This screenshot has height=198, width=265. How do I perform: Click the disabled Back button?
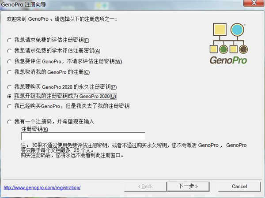click(x=145, y=187)
